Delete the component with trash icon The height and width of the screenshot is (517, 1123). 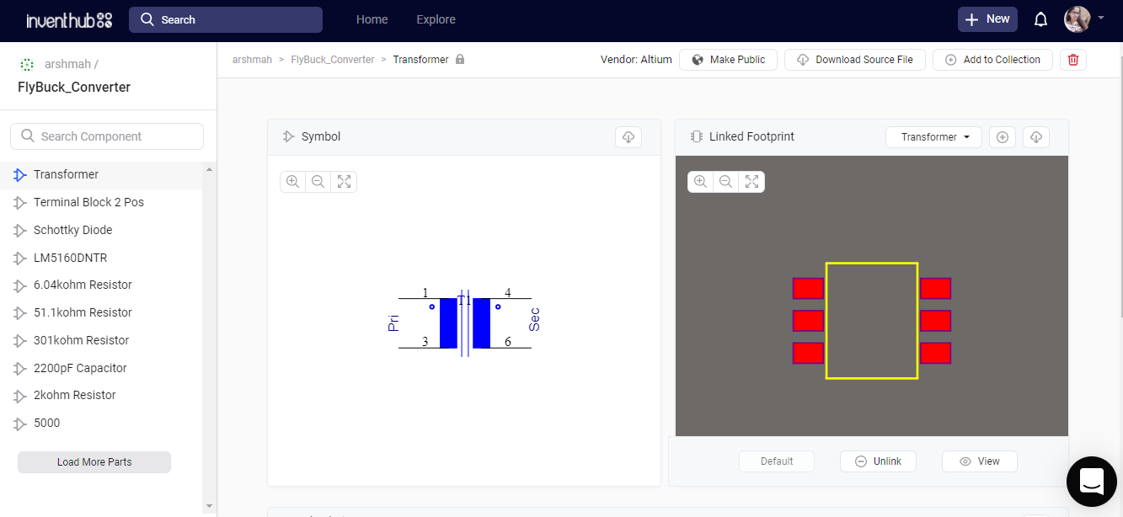click(1073, 60)
